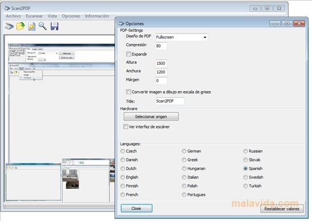Click the Restablecer valores button
The width and height of the screenshot is (312, 221).
click(x=282, y=209)
